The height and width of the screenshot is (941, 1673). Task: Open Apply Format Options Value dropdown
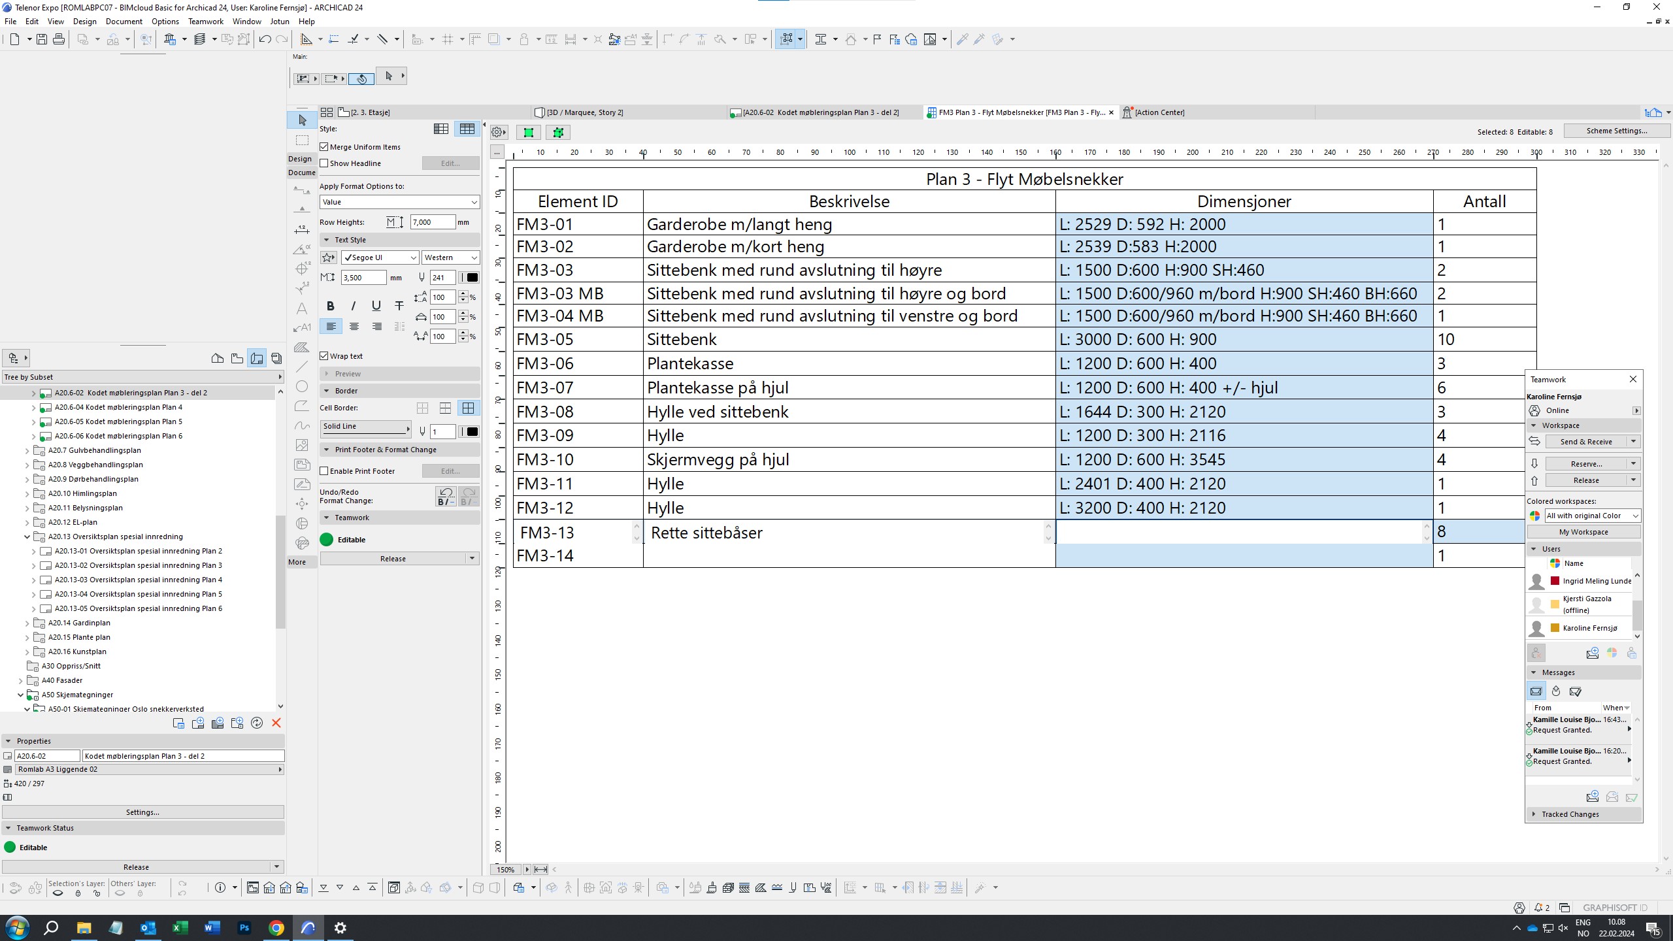pos(399,202)
